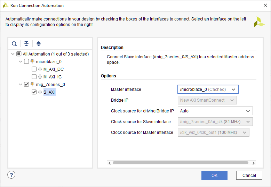Confirm with the OK button
Screen dimensions: 271x187
point(214,175)
